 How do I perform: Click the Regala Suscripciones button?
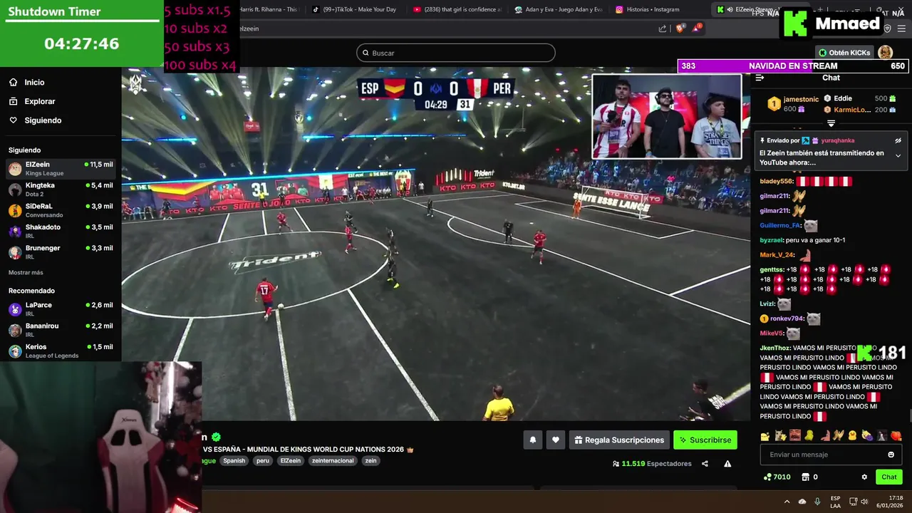point(618,440)
